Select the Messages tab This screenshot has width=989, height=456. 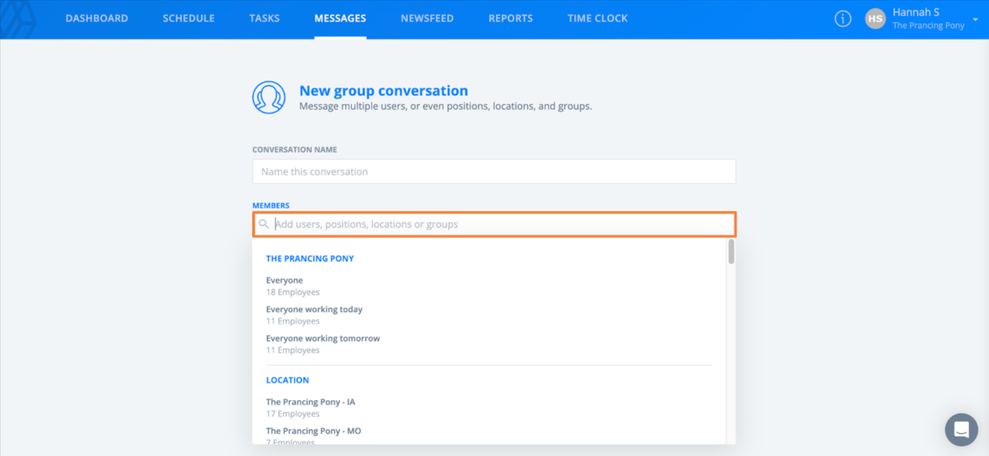[x=340, y=18]
